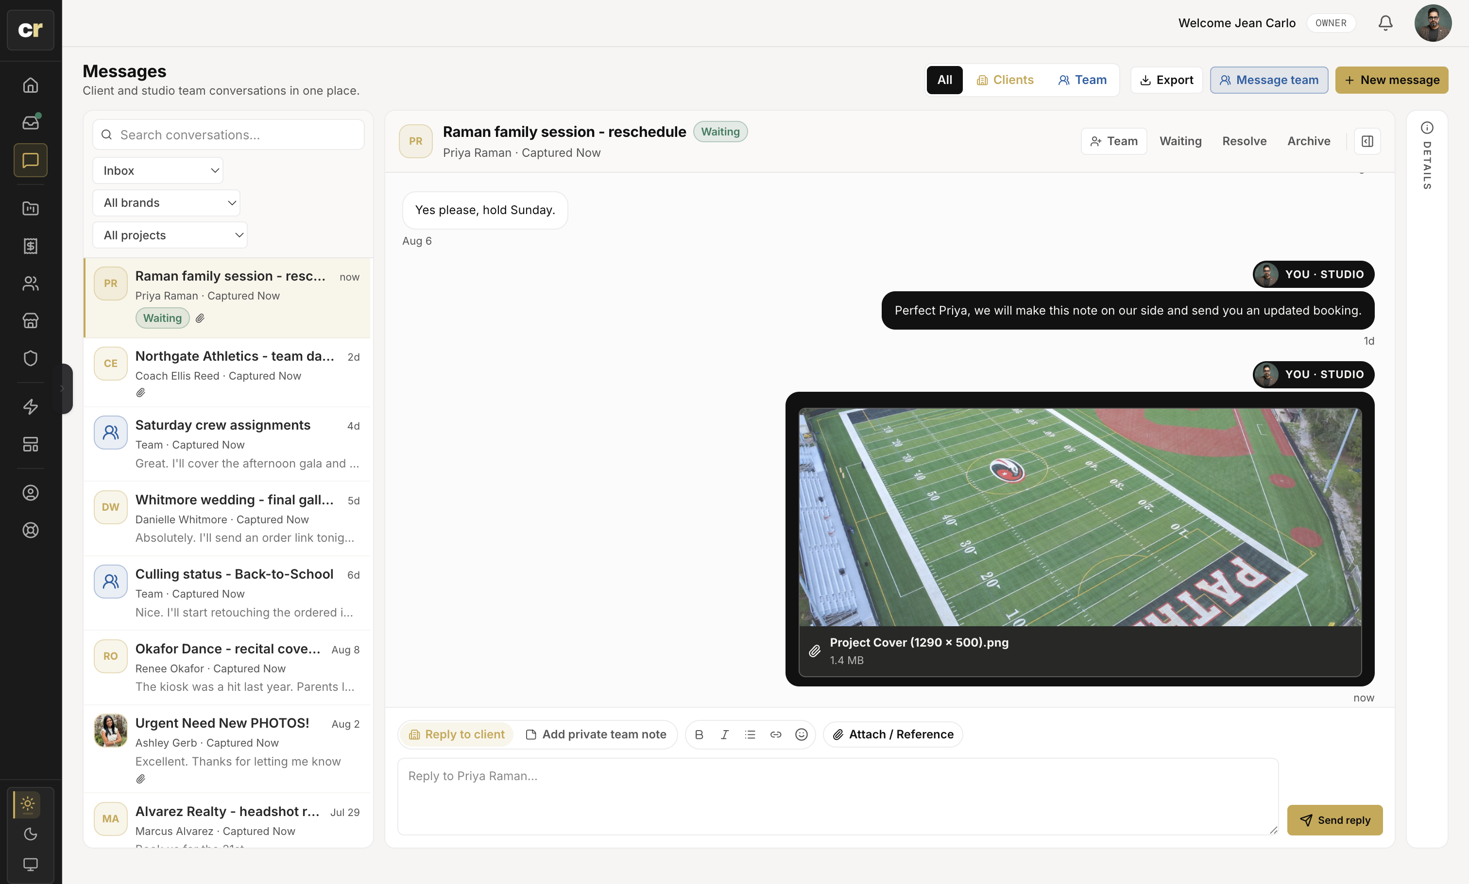The width and height of the screenshot is (1469, 884).
Task: Toggle the conversation side panel icon
Action: click(1367, 141)
